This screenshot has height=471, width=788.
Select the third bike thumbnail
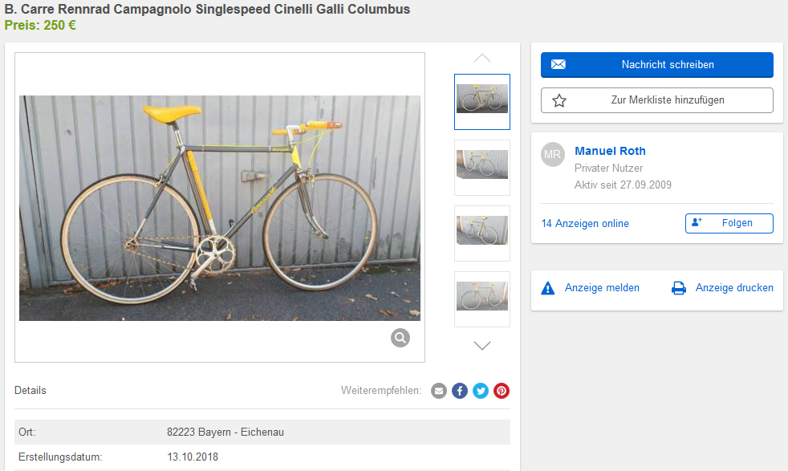[482, 233]
